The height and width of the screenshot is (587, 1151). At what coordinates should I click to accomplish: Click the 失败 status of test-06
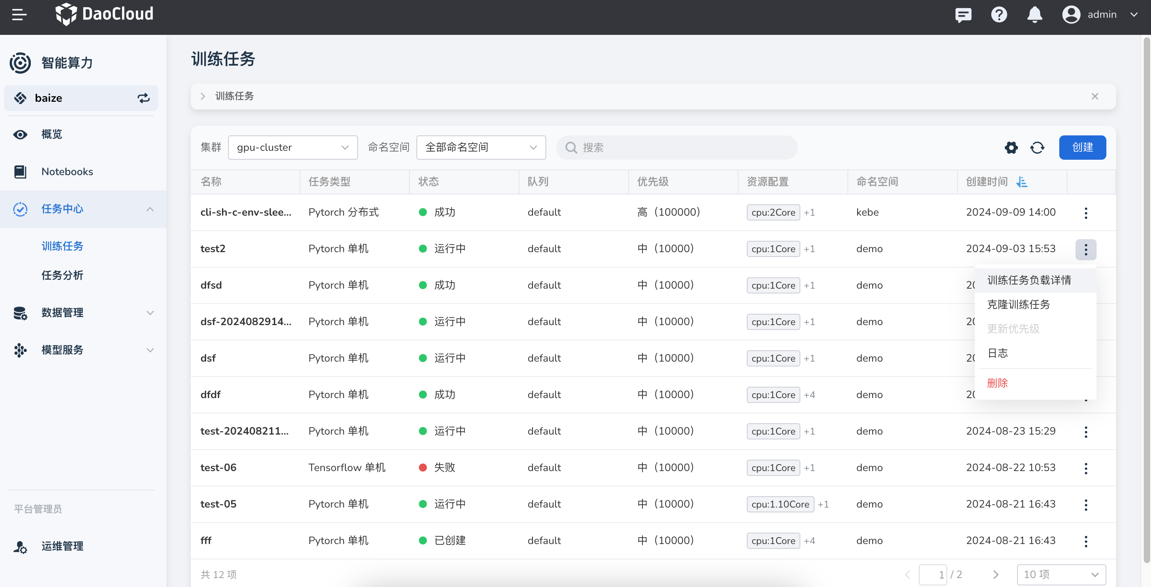coord(437,467)
